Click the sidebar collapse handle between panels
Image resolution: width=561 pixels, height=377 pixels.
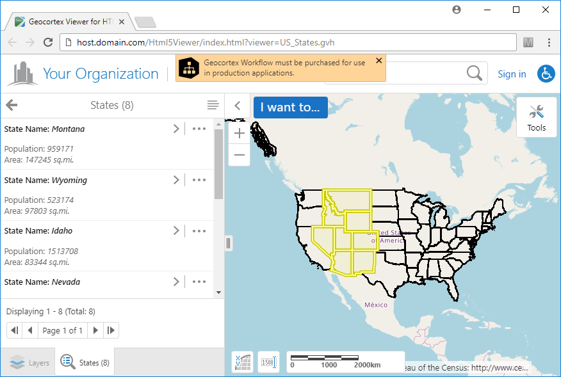click(228, 243)
